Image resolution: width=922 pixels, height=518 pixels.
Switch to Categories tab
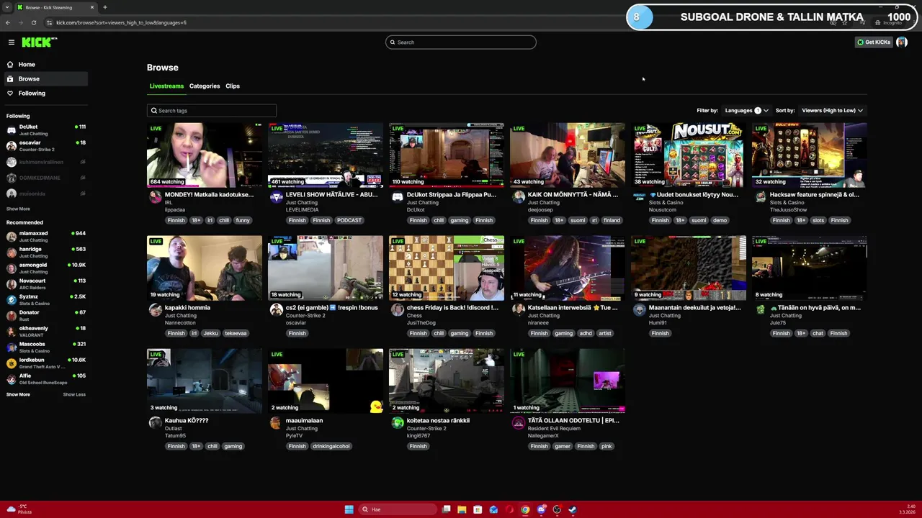coord(205,86)
